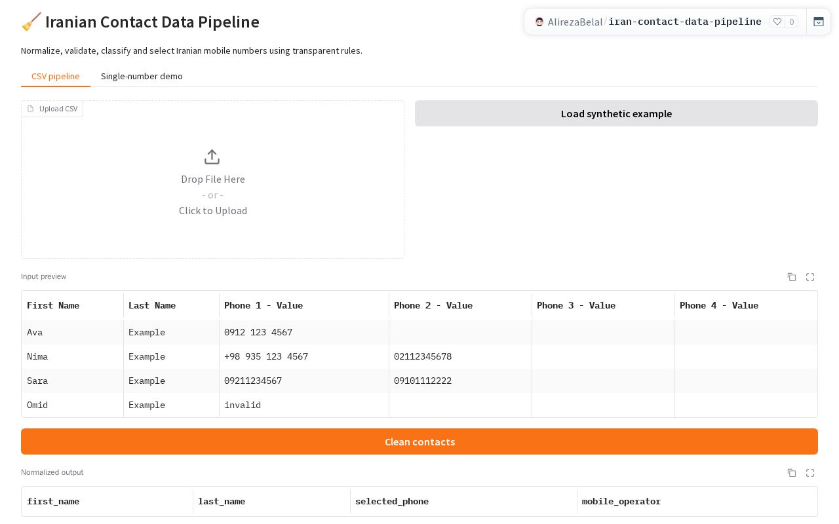Click empty Phone 3 cell in Nima's row
Viewport: 839px width, 524px height.
pos(604,356)
